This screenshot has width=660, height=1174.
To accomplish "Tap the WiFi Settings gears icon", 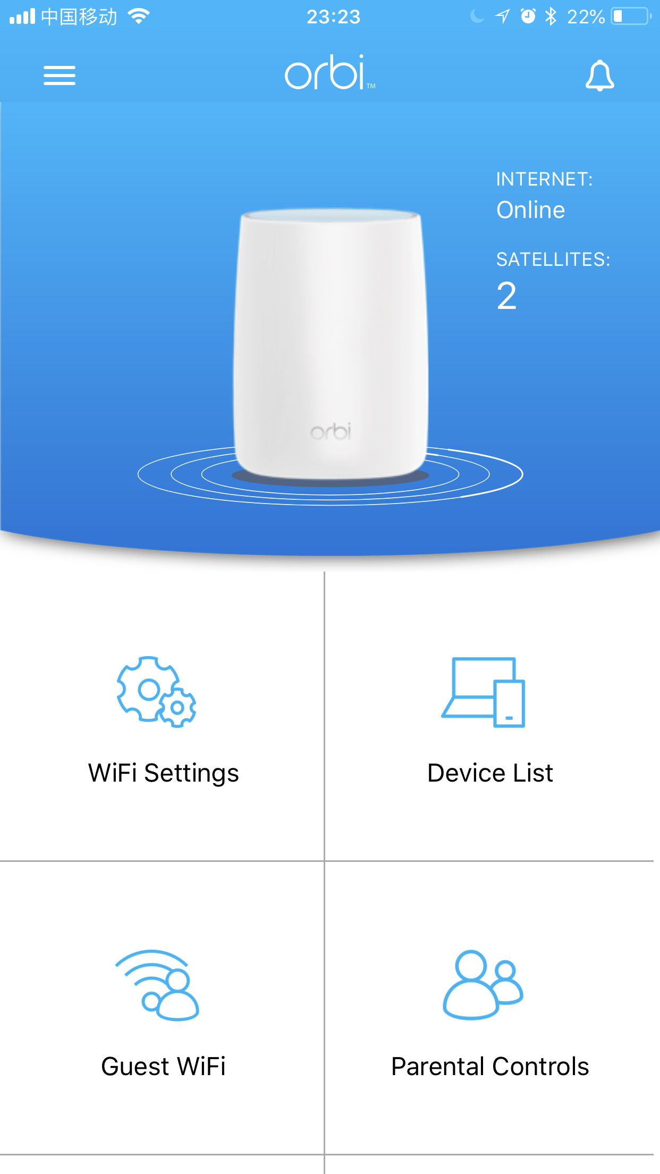I will [156, 692].
